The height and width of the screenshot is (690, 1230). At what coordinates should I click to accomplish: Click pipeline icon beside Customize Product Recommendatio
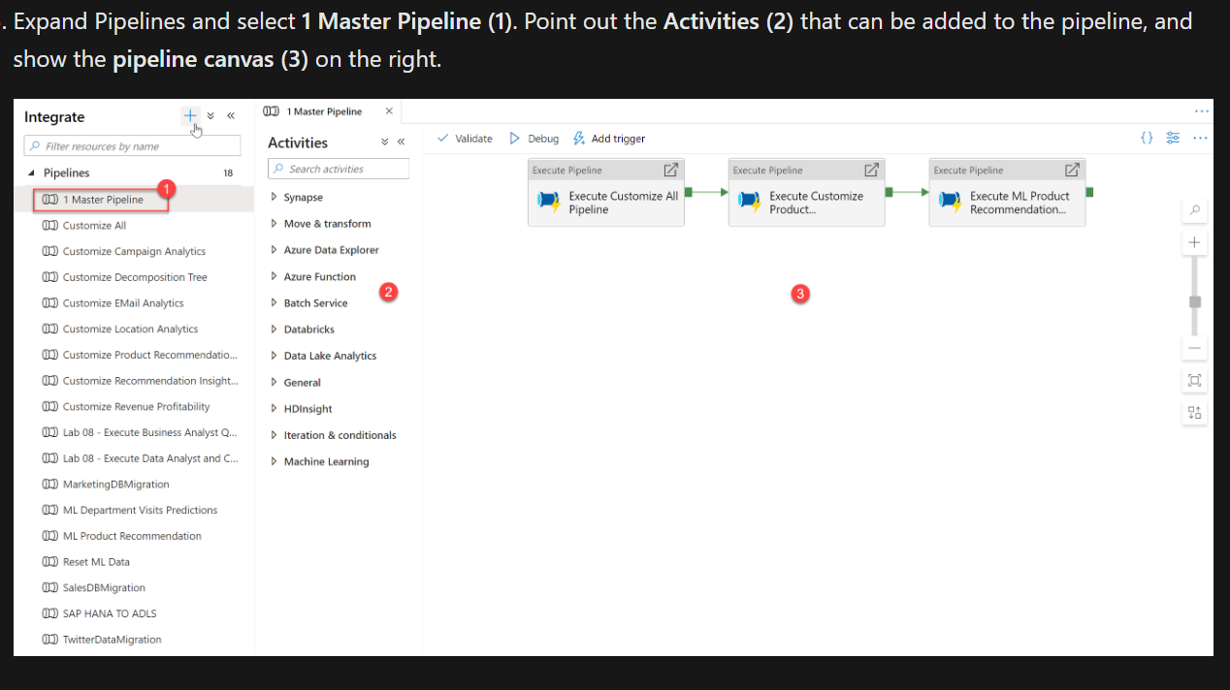tap(50, 355)
